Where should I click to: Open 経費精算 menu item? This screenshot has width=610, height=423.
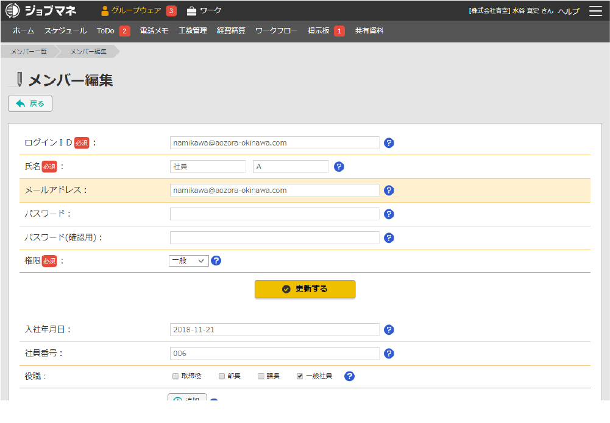231,30
